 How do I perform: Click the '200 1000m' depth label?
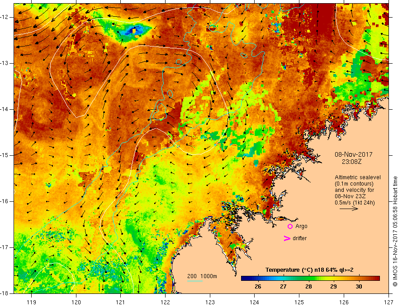coord(202,276)
